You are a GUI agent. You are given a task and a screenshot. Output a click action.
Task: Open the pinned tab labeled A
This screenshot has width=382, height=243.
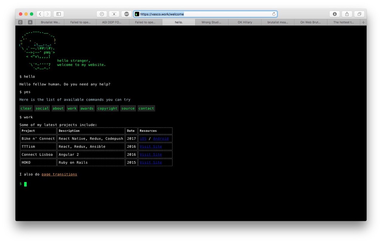click(x=30, y=22)
